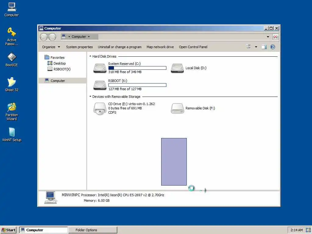Open the address bar history dropdown

click(x=268, y=37)
